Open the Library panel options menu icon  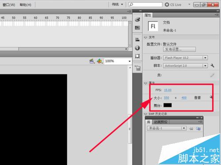coord(200,122)
